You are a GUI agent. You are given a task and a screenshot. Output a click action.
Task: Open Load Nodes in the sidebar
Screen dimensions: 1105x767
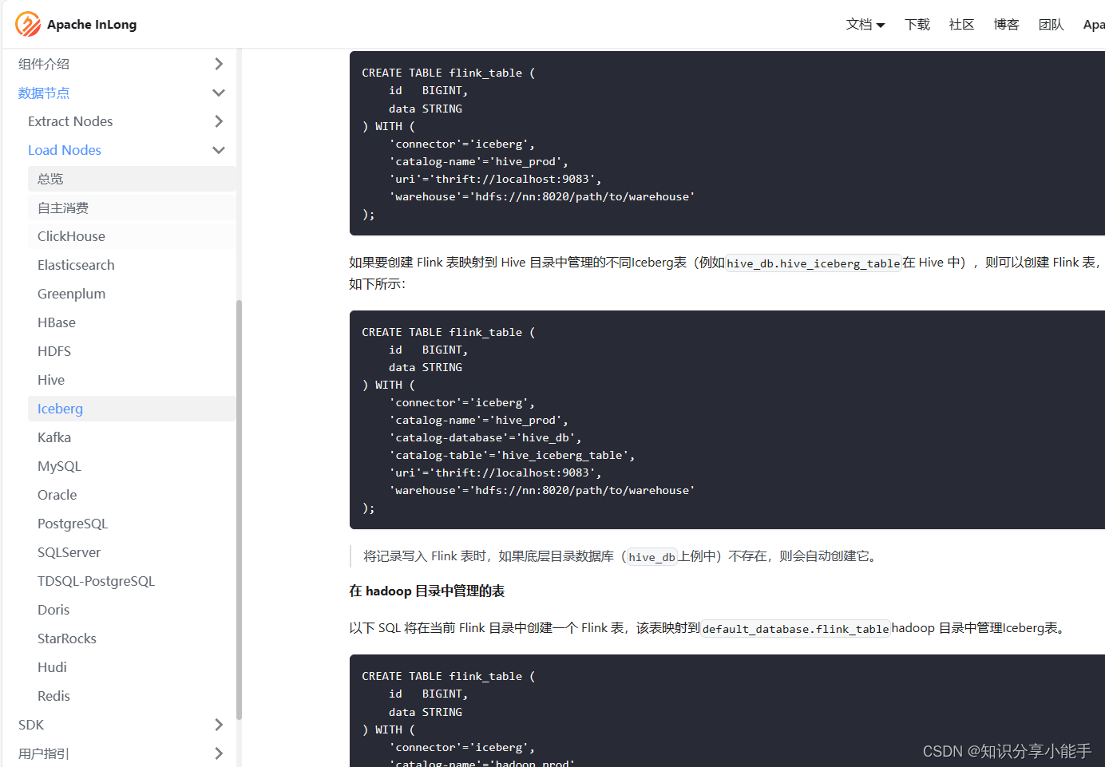(65, 150)
